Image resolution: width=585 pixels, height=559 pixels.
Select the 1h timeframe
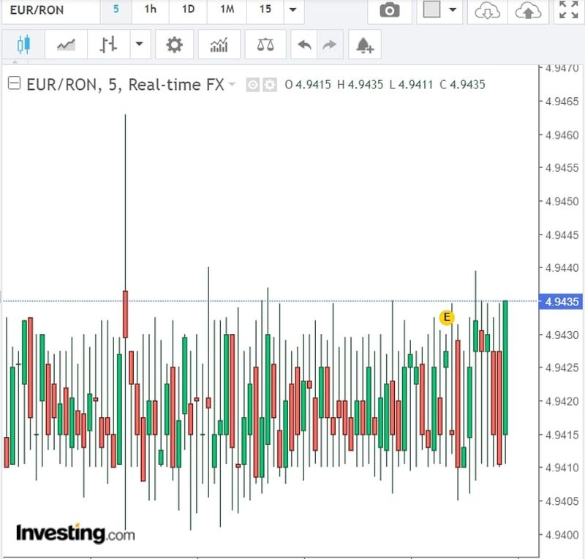[x=150, y=10]
